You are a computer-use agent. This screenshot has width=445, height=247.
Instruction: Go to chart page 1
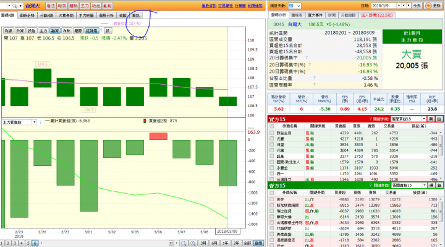click(1, 243)
